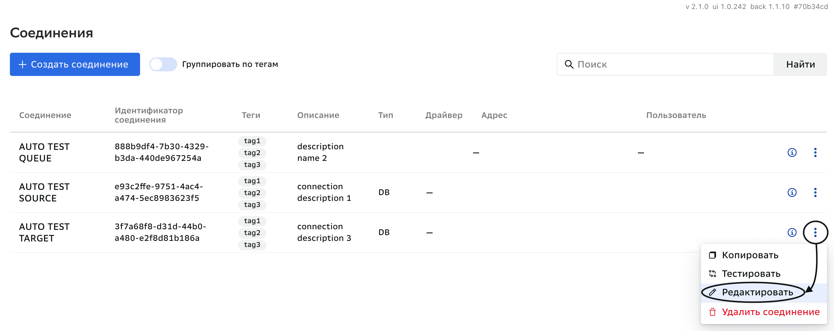Click the pencil icon next to Редактировать
This screenshot has width=834, height=331.
click(712, 292)
